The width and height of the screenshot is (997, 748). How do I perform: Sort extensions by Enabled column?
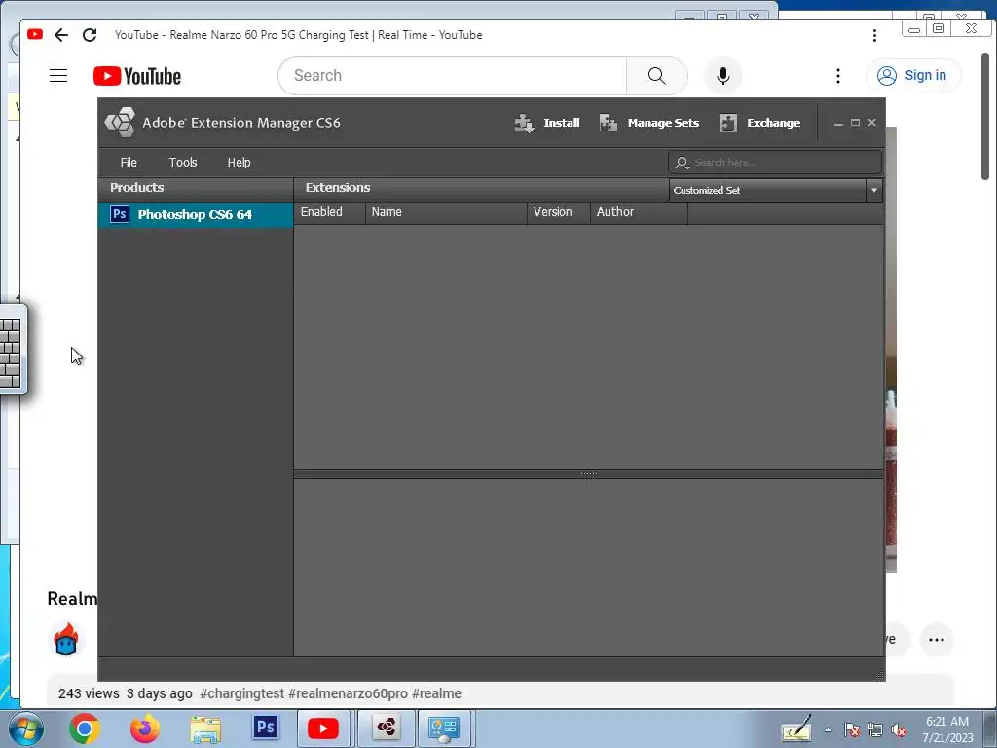click(329, 212)
